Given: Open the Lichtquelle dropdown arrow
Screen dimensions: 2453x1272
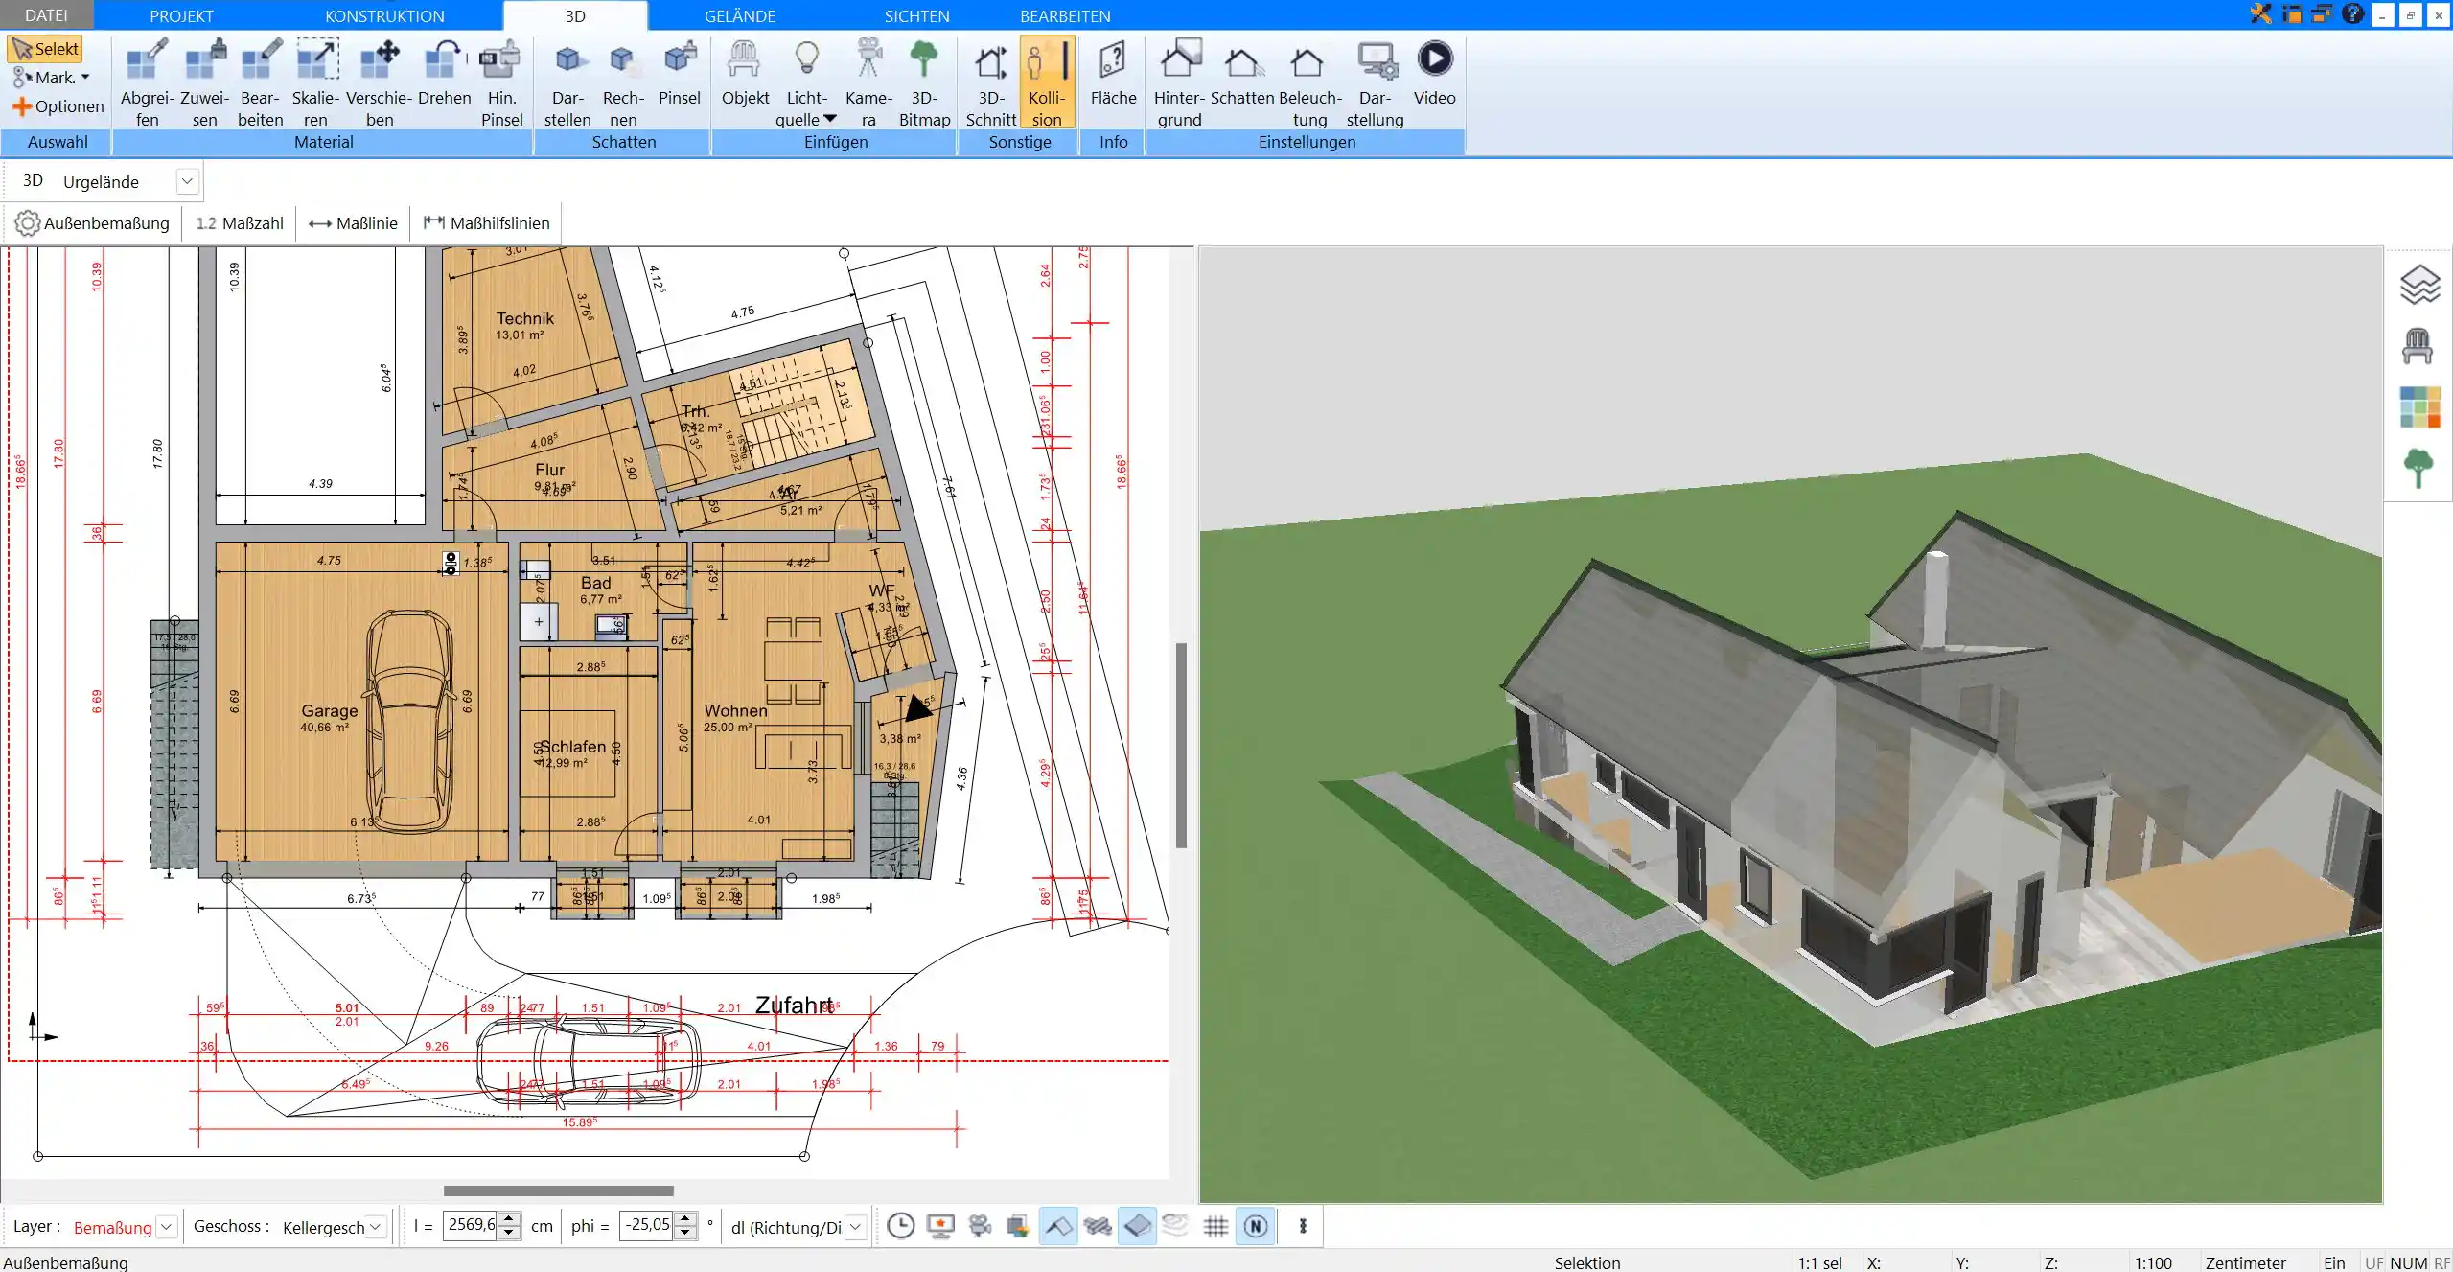Looking at the screenshot, I should click(830, 119).
